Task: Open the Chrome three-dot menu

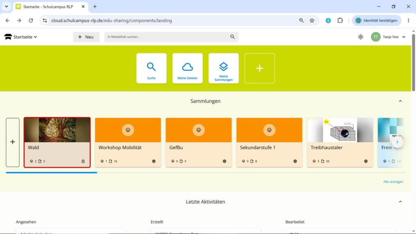Action: tap(408, 20)
